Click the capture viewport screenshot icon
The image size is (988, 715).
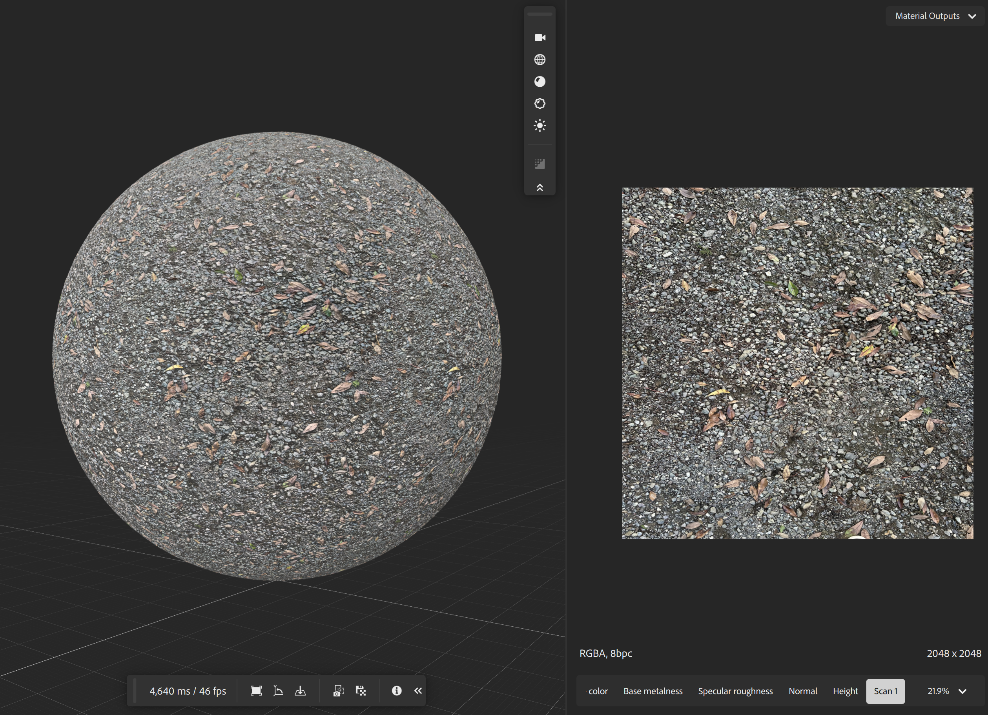[x=339, y=691]
